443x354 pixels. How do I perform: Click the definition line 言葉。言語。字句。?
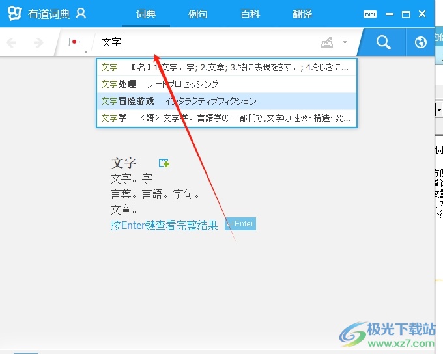155,194
